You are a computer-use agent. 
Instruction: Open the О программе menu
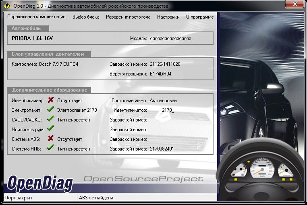click(x=200, y=17)
